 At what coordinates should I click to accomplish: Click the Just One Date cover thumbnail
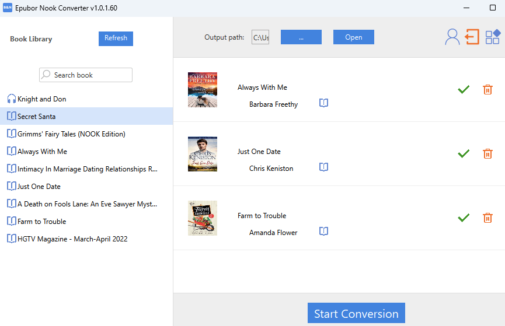[202, 154]
